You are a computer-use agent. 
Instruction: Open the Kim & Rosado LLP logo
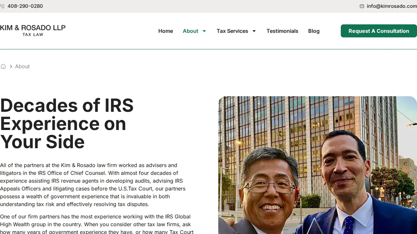(x=33, y=30)
